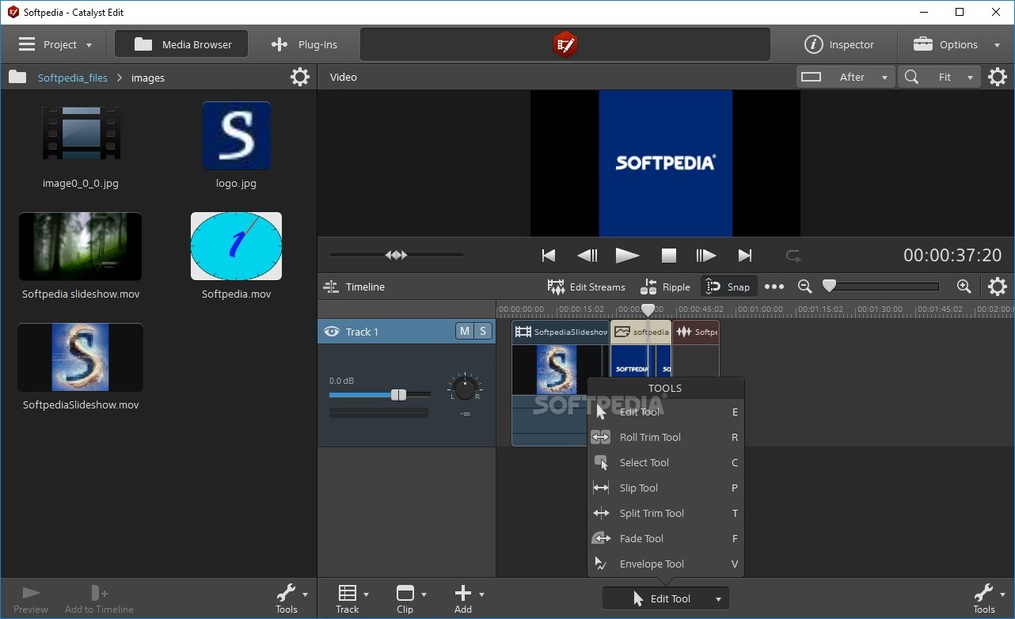Click the Softpedia_files breadcrumb link
The width and height of the screenshot is (1015, 619).
73,78
